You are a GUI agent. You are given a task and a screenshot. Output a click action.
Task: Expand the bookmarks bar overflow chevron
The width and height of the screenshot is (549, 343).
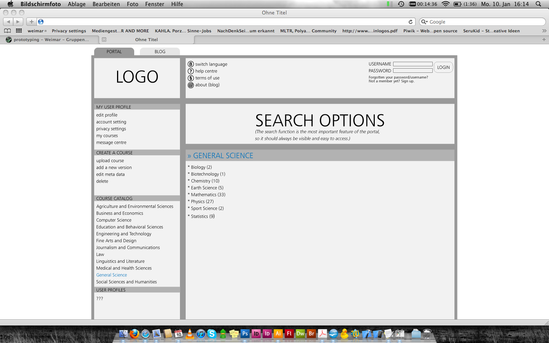pyautogui.click(x=544, y=31)
